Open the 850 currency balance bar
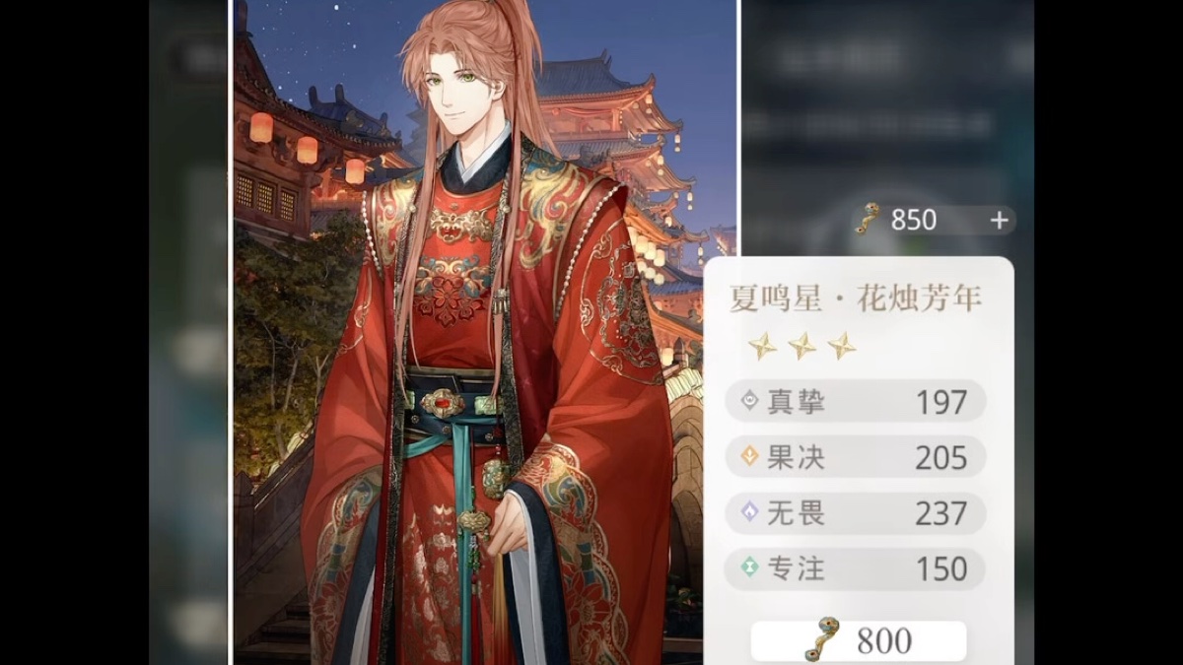The height and width of the screenshot is (665, 1183). pos(934,220)
